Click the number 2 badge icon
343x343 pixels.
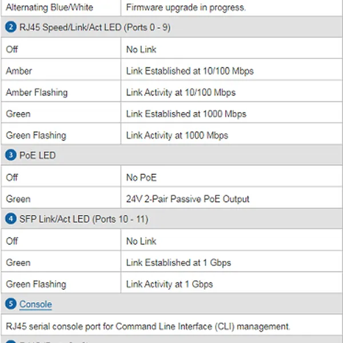click(x=11, y=27)
